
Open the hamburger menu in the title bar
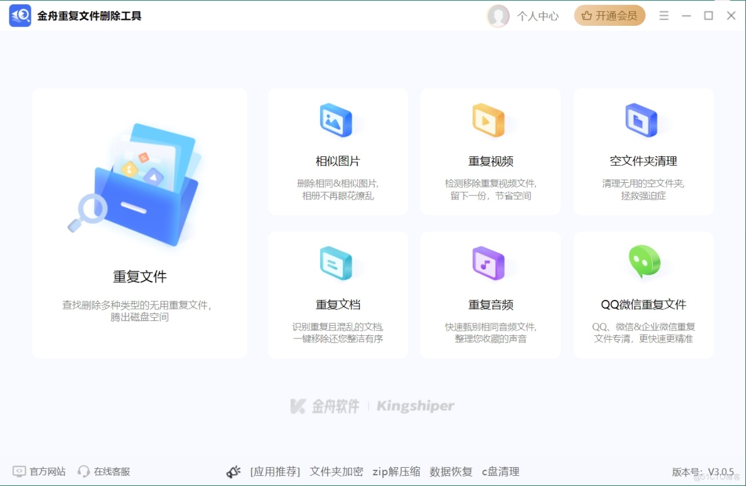click(x=663, y=15)
